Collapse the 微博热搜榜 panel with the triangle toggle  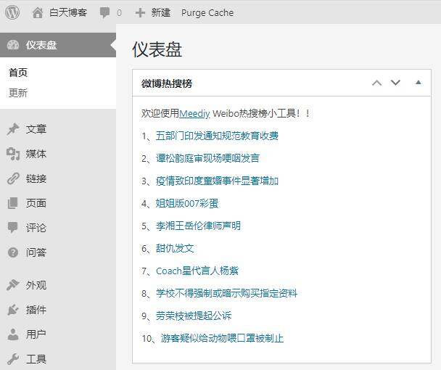[419, 83]
